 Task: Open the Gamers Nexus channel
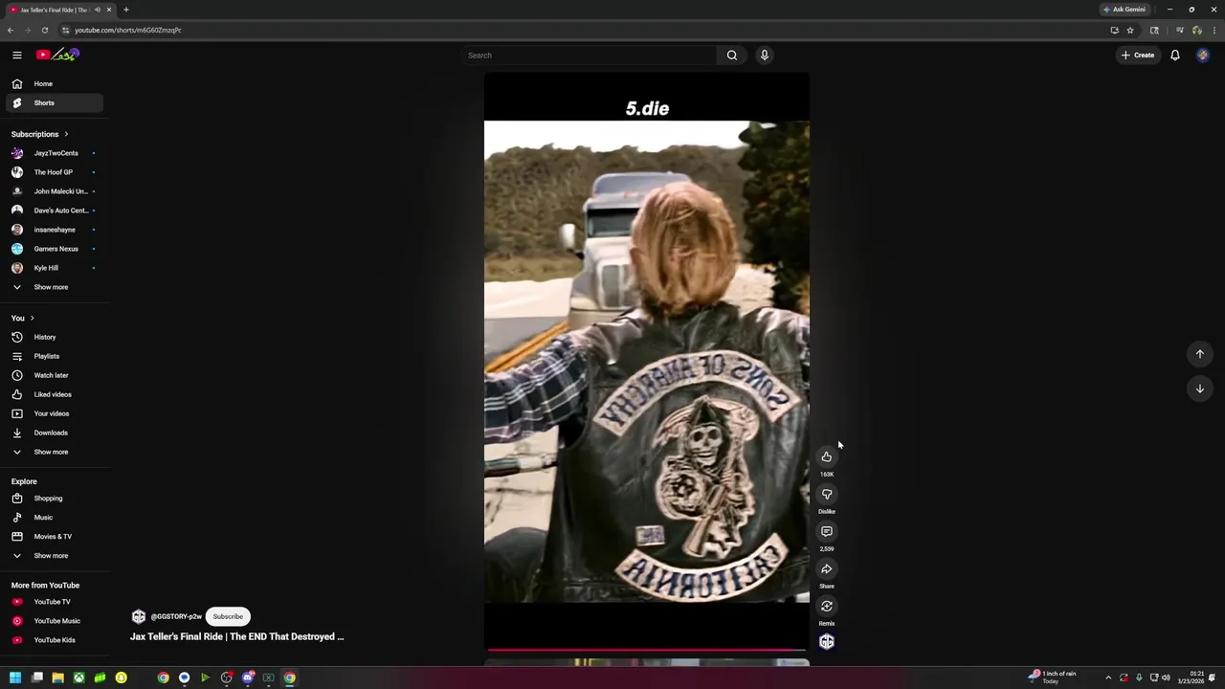[54, 249]
